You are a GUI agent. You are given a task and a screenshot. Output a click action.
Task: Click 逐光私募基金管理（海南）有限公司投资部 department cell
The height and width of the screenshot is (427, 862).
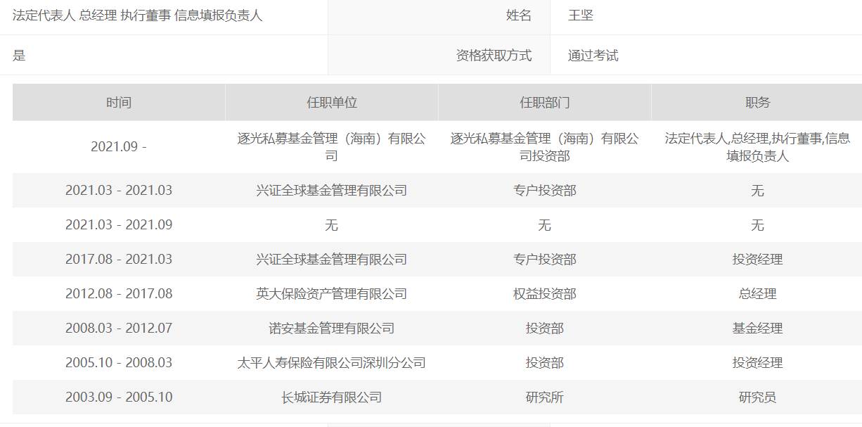click(x=545, y=147)
